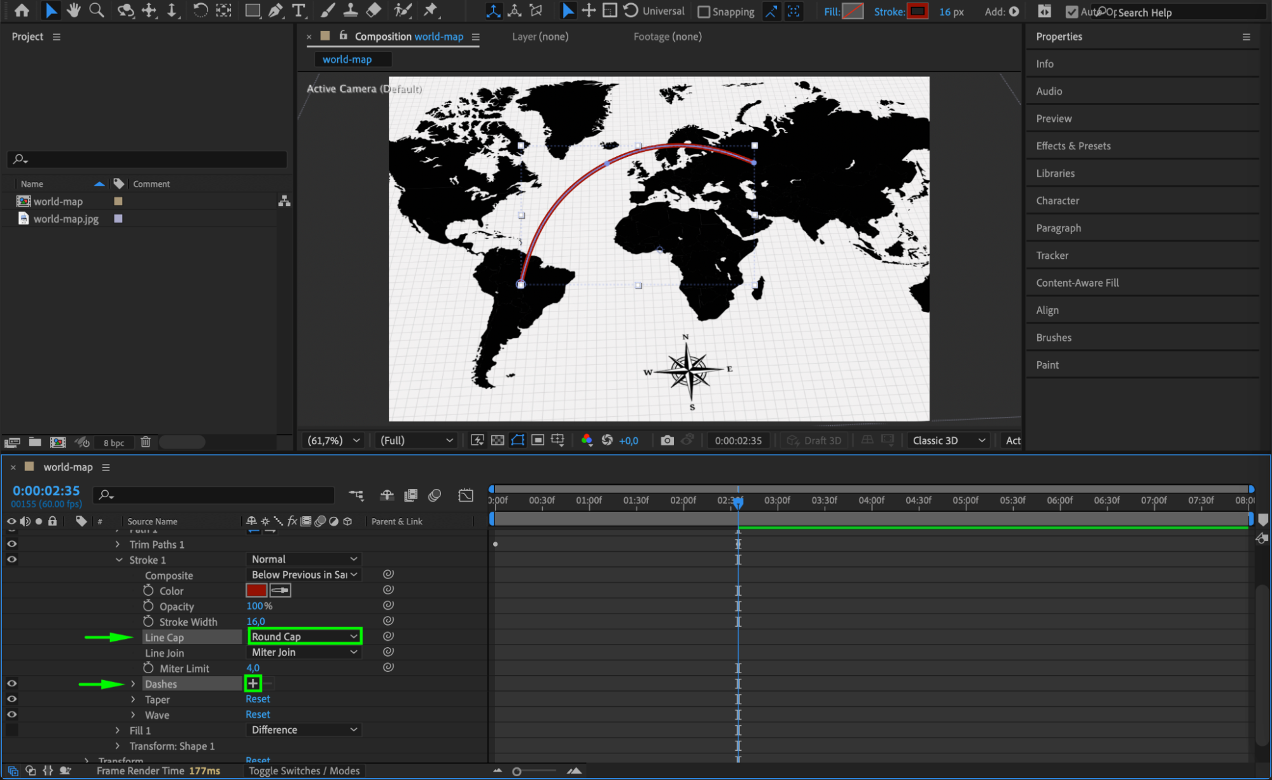1272x780 pixels.
Task: Click the Puppet Pin tool
Action: click(431, 10)
